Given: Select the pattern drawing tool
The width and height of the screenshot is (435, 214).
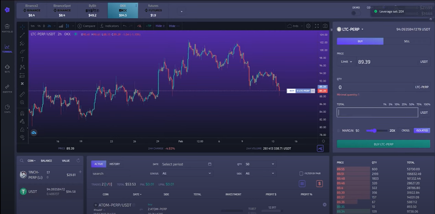Looking at the screenshot, I should point(22,67).
